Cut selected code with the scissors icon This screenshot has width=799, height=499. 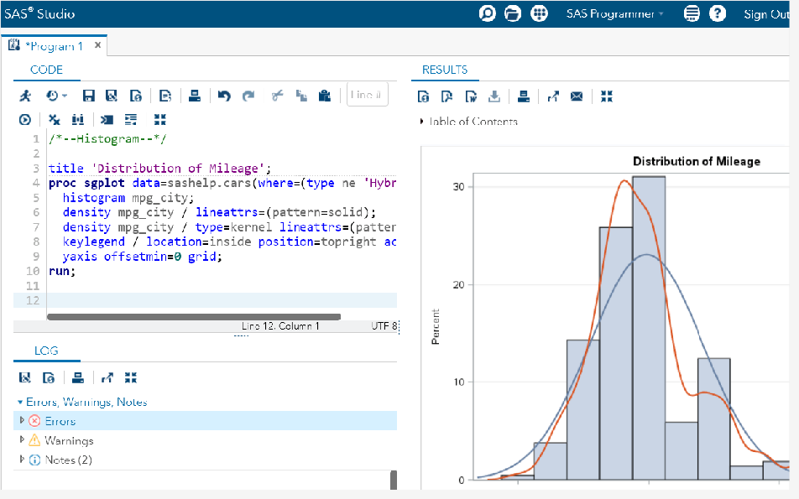(x=277, y=96)
